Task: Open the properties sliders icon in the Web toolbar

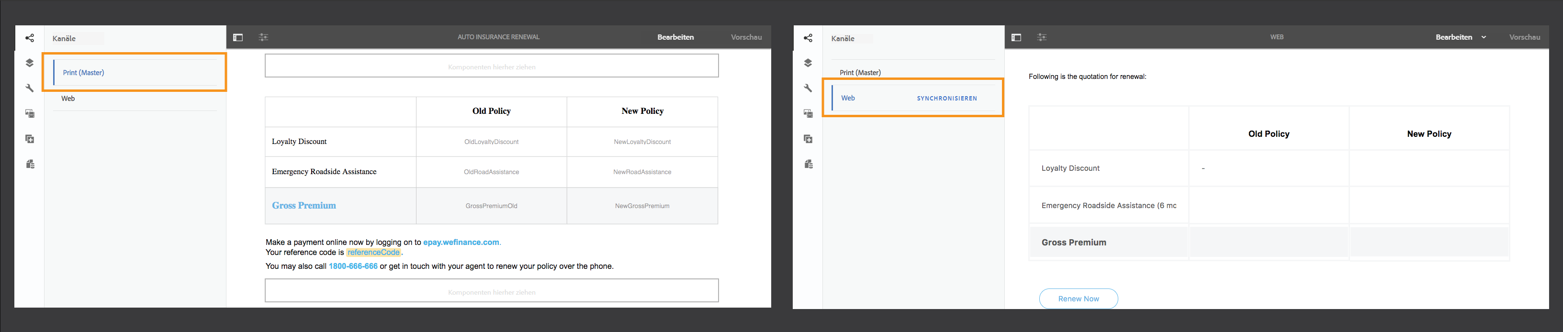Action: point(1042,38)
